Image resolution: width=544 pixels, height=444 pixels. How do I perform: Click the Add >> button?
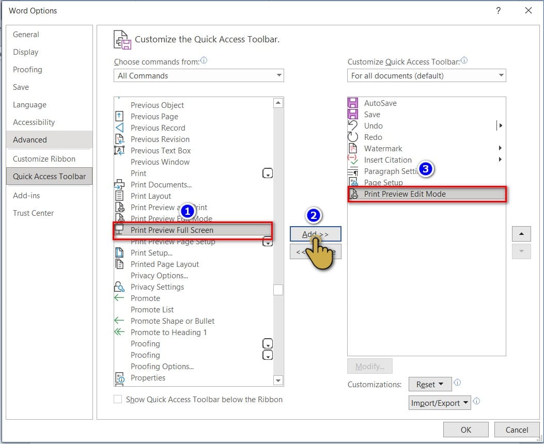point(315,234)
